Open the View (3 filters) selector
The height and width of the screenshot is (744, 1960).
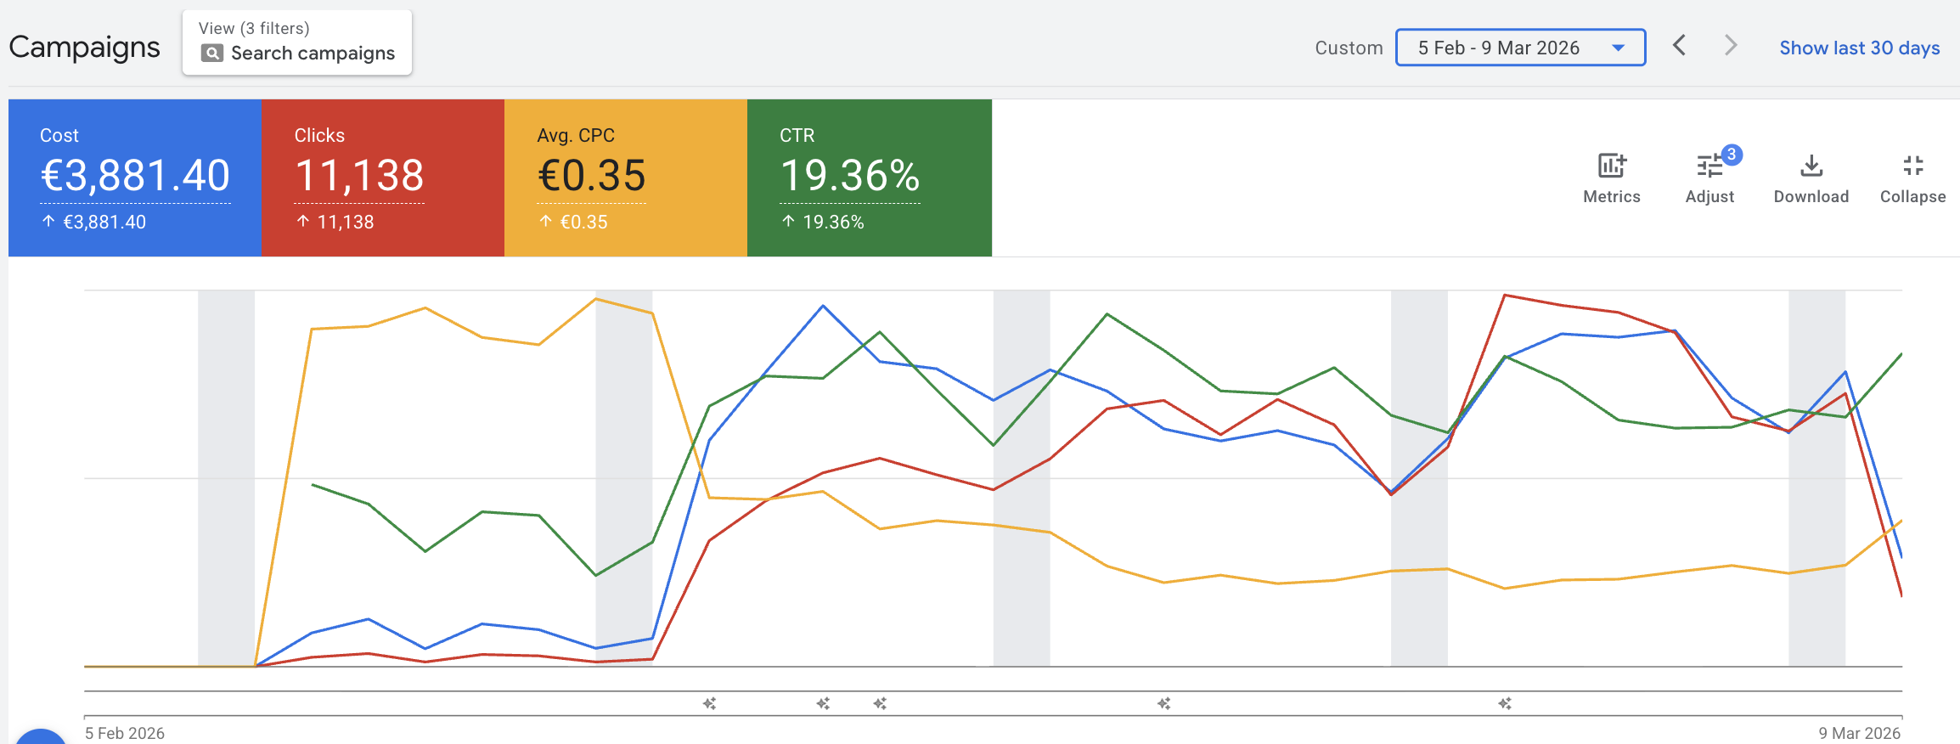(x=296, y=42)
